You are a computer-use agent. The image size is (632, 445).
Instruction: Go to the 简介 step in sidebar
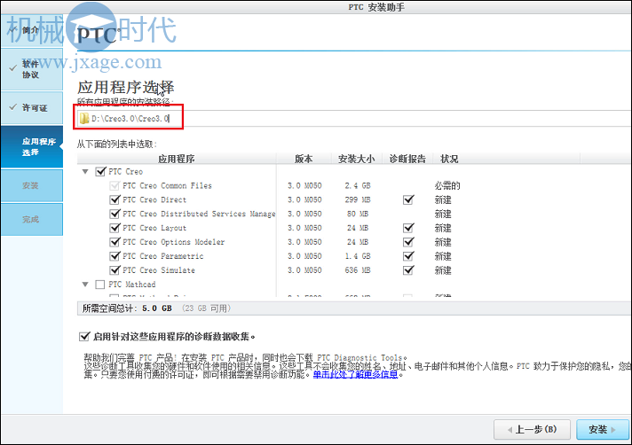pos(31,30)
